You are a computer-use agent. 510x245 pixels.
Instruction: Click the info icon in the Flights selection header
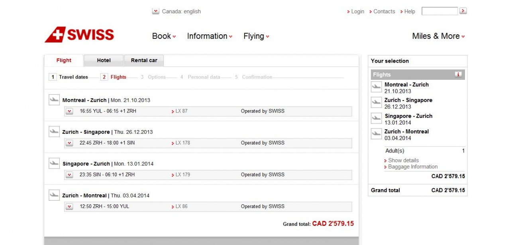pyautogui.click(x=458, y=74)
